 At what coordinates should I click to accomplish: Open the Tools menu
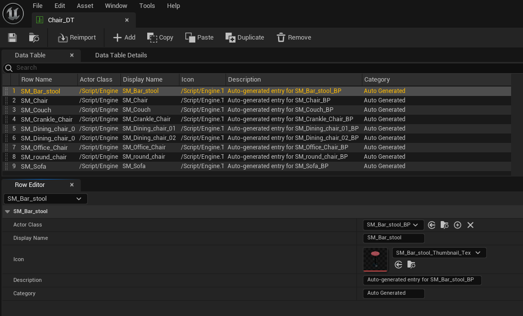(147, 6)
